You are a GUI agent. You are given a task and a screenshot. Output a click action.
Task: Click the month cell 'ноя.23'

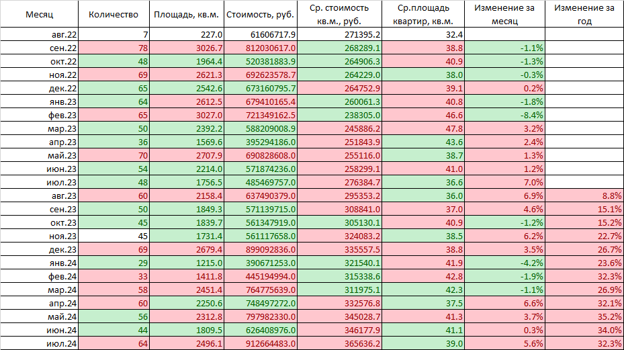click(x=40, y=236)
